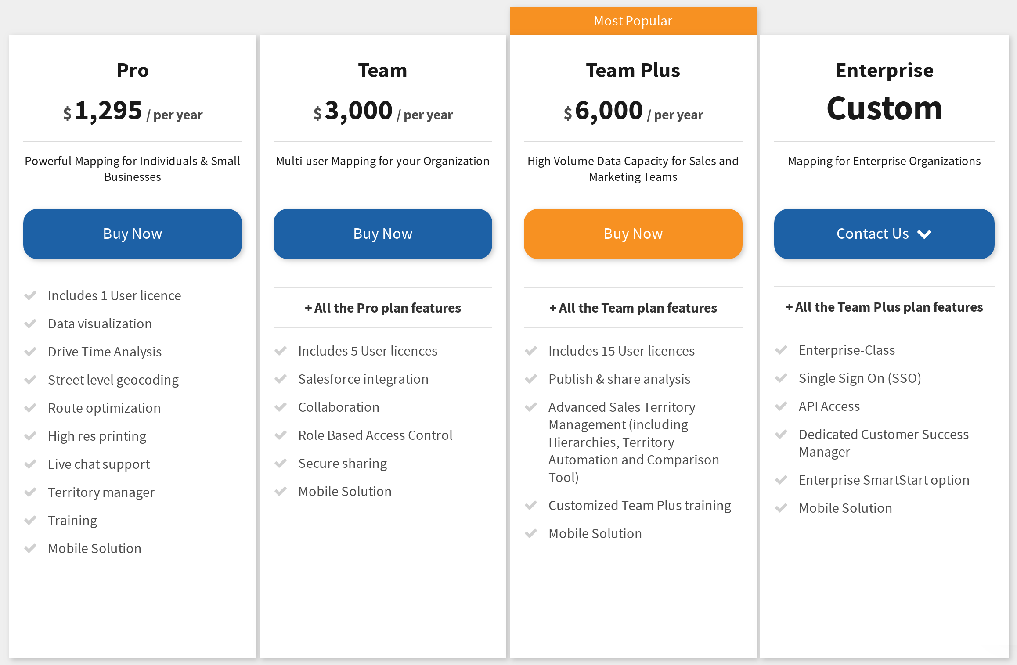Buy Now for the Pro plan
The width and height of the screenshot is (1017, 665).
(x=132, y=234)
